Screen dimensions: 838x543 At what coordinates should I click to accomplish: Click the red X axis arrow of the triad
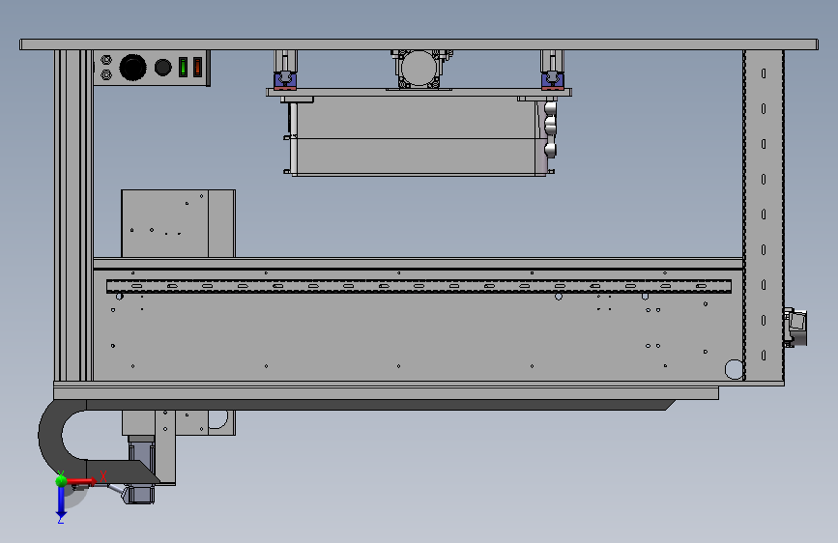coord(82,481)
